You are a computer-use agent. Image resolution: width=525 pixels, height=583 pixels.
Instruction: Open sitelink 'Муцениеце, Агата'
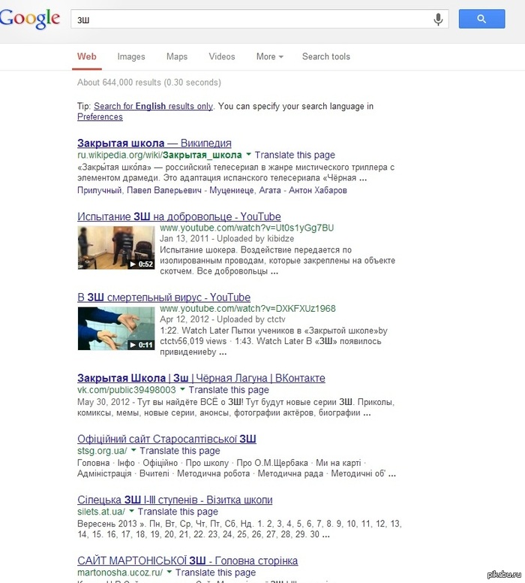(x=245, y=190)
